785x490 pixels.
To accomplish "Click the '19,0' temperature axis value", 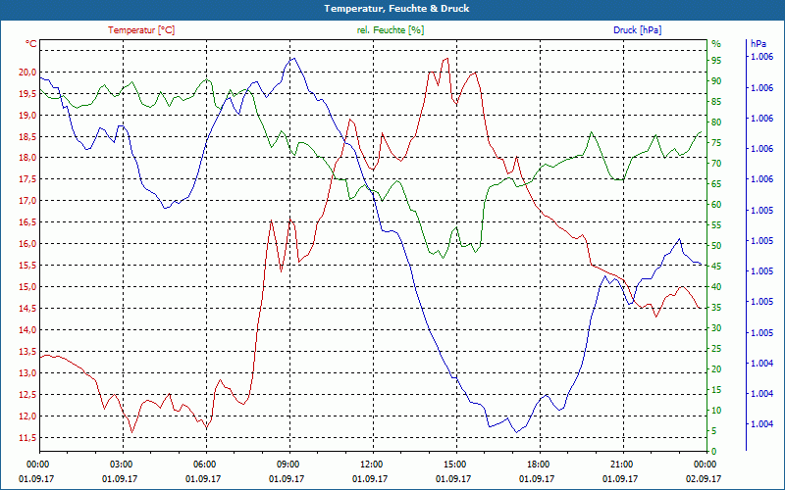I will [27, 115].
